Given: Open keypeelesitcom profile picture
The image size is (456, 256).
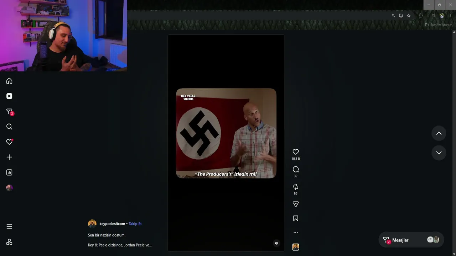Looking at the screenshot, I should [92, 224].
